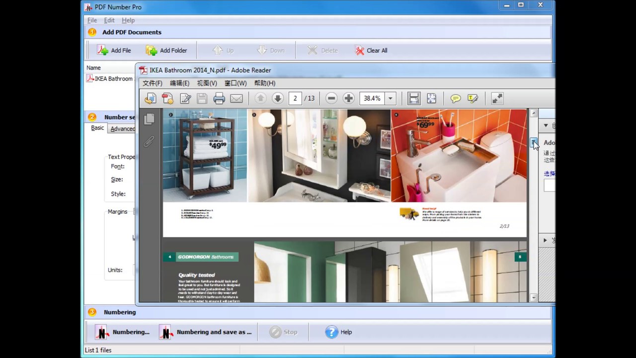The width and height of the screenshot is (636, 358).
Task: Click the Stop button in Numbering section
Action: 283,332
